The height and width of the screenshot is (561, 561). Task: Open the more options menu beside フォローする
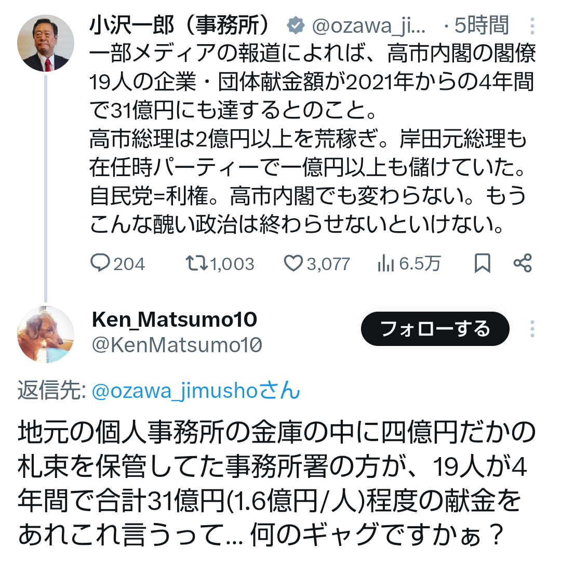532,329
